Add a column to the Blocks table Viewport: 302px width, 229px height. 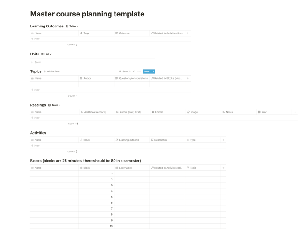pyautogui.click(x=223, y=168)
